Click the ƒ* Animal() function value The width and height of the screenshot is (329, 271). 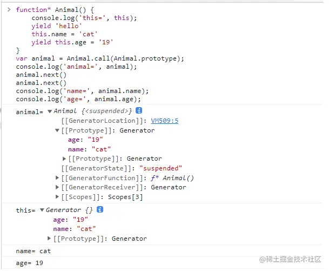pos(172,178)
